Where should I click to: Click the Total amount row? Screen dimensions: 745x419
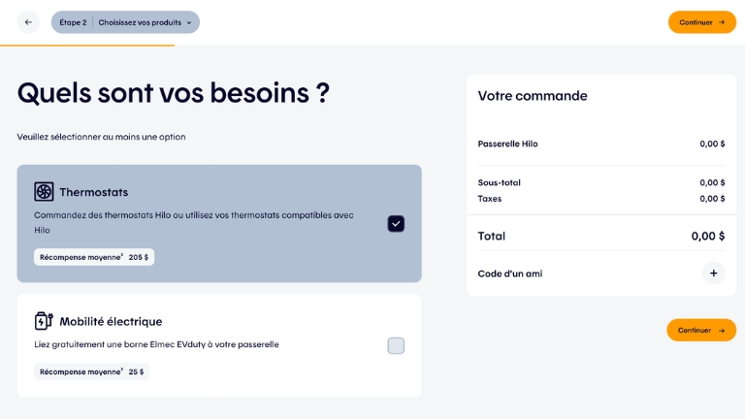click(601, 236)
